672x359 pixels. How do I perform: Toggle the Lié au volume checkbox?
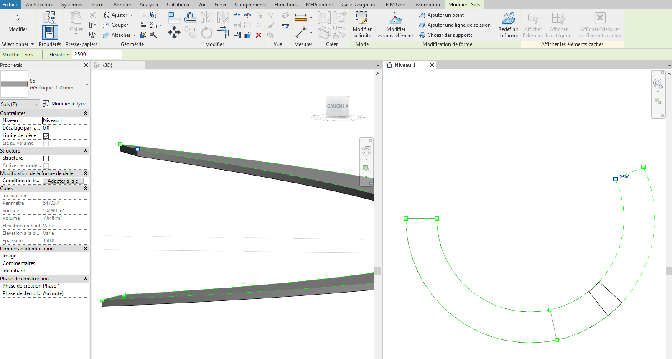pos(46,143)
